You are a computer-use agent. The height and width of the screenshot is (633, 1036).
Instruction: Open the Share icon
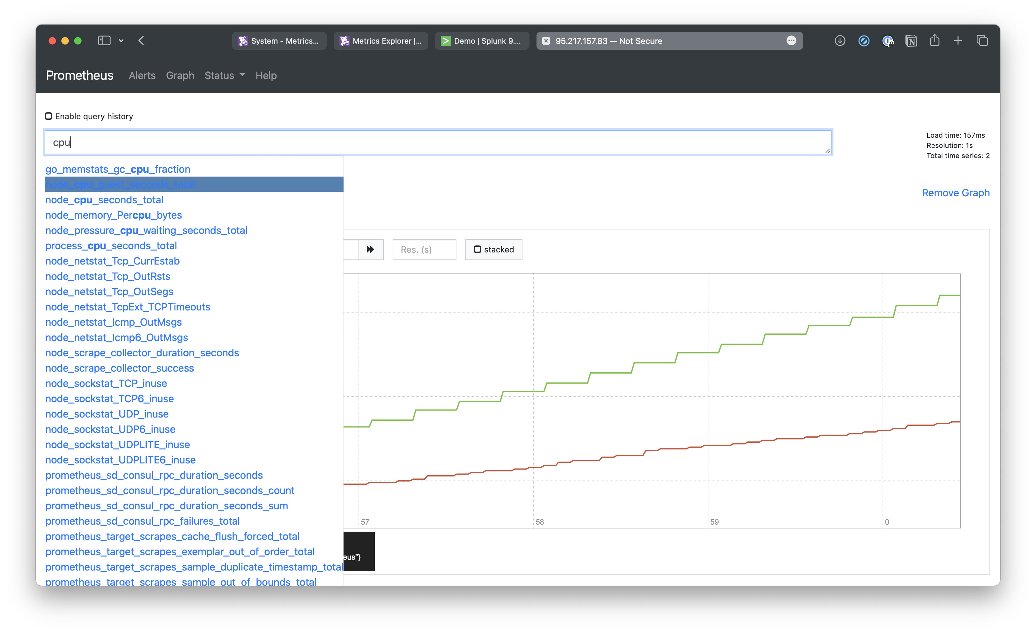tap(935, 40)
